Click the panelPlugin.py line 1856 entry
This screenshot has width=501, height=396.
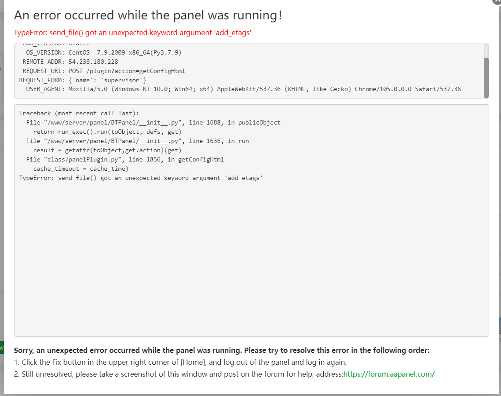(x=125, y=159)
